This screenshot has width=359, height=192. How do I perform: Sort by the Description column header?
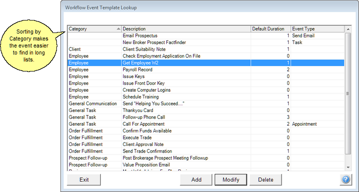tap(186, 29)
